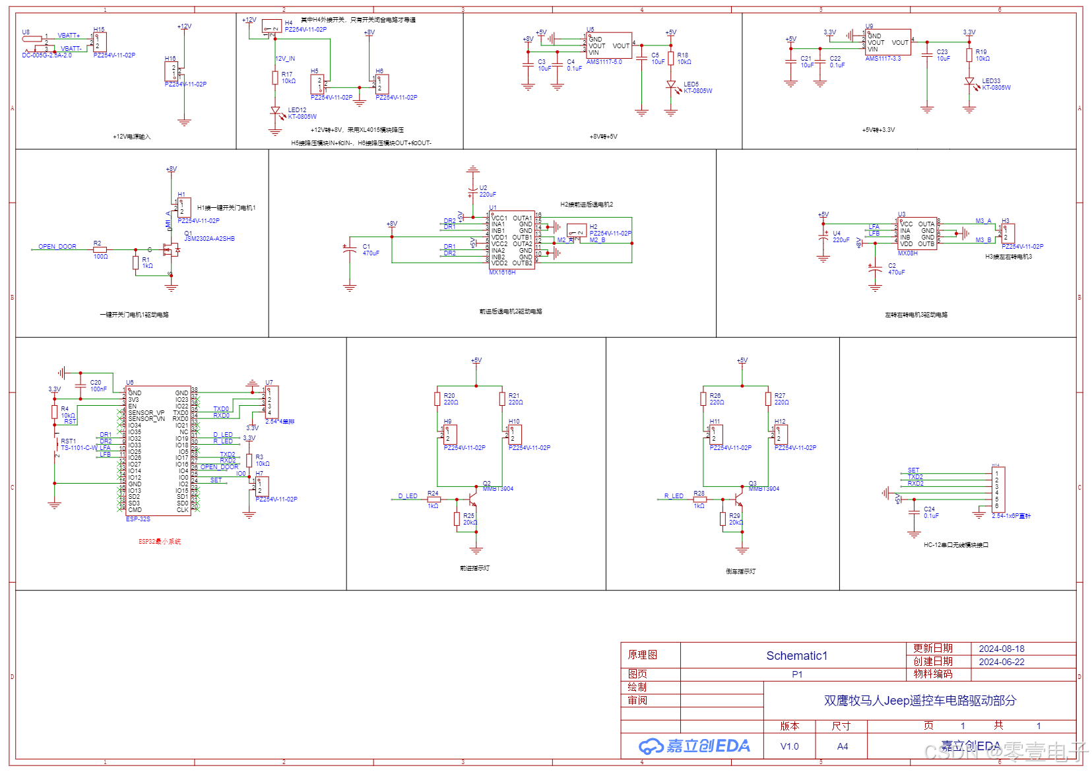Click capacitor C3 10uF
1092x772 pixels.
(528, 65)
